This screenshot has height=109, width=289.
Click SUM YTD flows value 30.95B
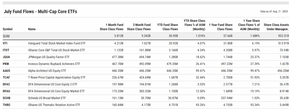[x=173, y=36]
